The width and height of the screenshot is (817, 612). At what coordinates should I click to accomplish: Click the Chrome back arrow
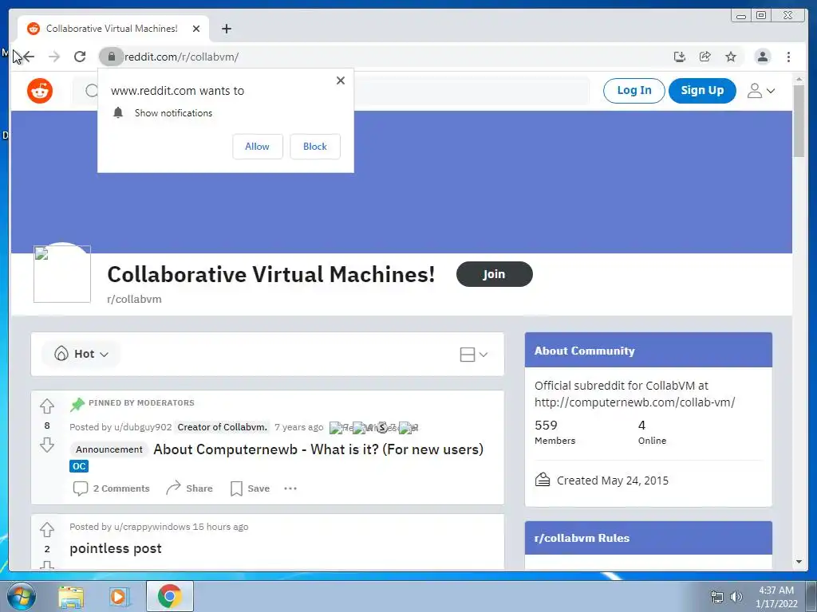[x=28, y=57]
